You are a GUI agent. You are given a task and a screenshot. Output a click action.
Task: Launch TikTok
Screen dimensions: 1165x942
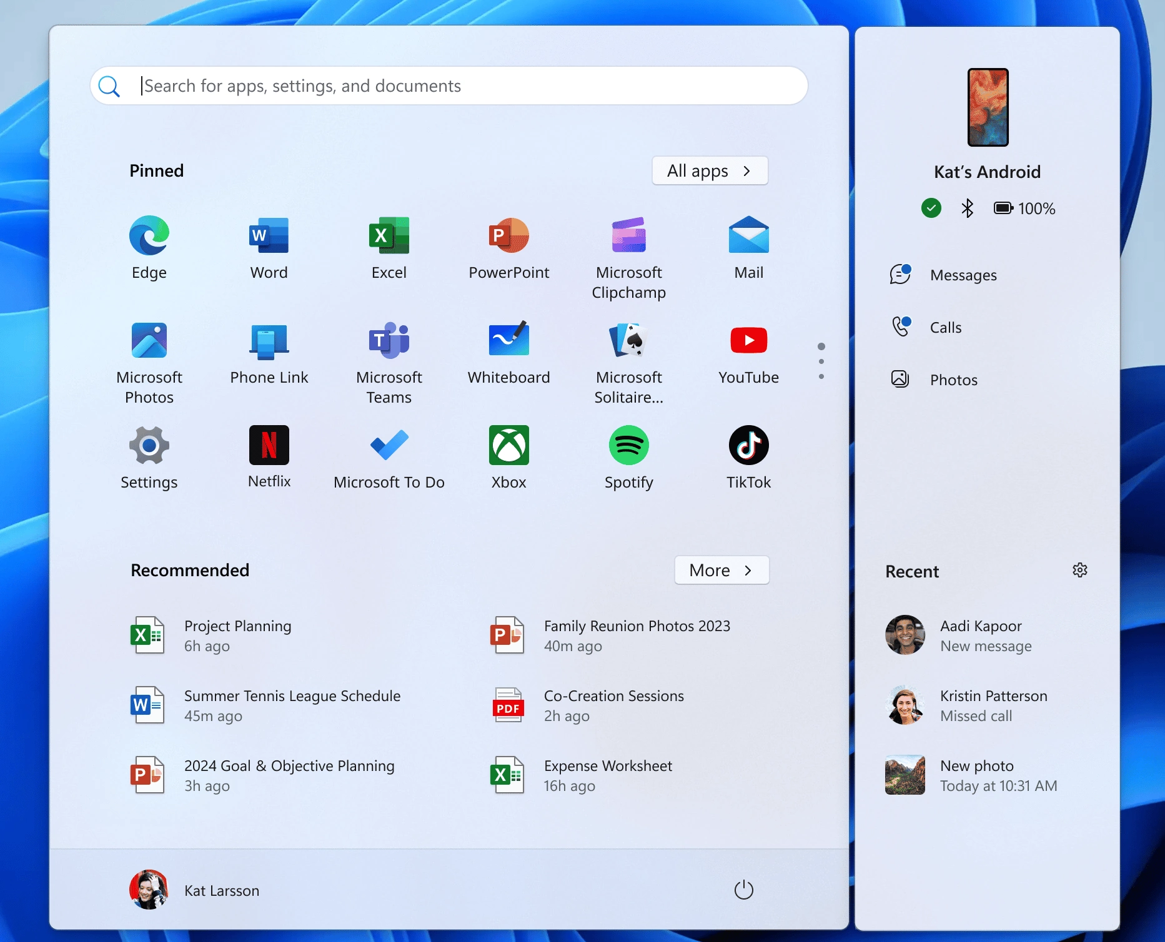(x=749, y=458)
